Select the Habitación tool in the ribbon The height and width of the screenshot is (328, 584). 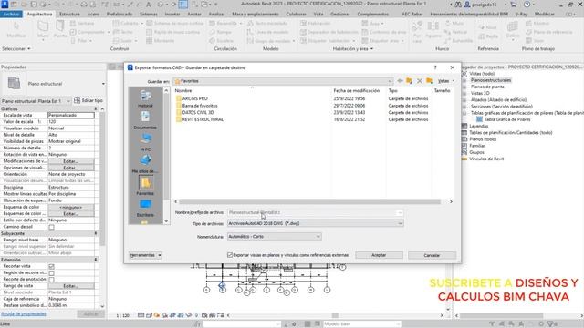315,23
